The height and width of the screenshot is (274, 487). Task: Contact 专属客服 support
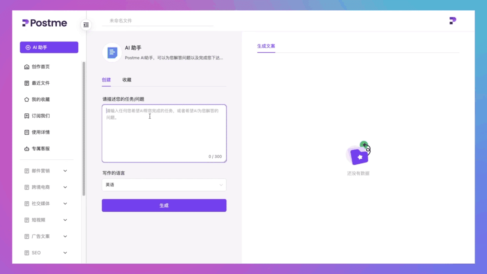pyautogui.click(x=39, y=148)
